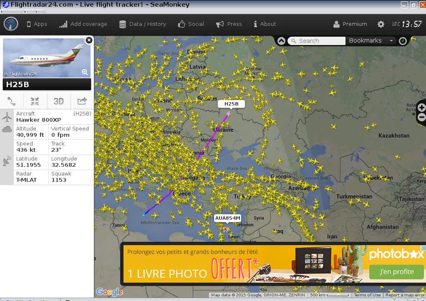
Task: Click the cloud icon beside Altitude row
Action: pos(7,129)
